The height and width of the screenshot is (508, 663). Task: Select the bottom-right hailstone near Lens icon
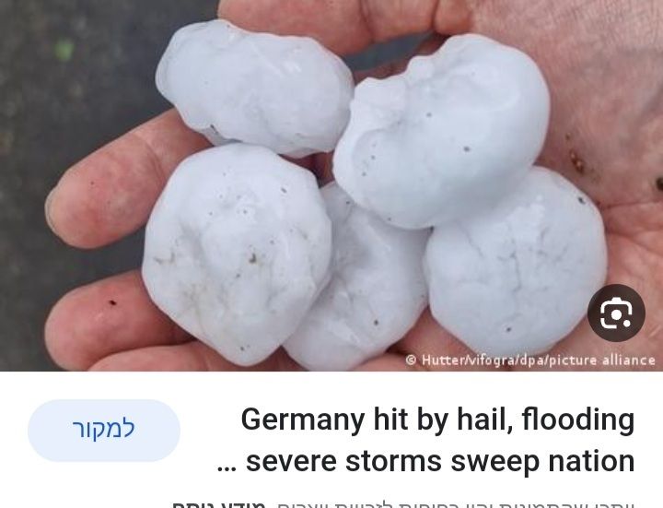click(516, 263)
